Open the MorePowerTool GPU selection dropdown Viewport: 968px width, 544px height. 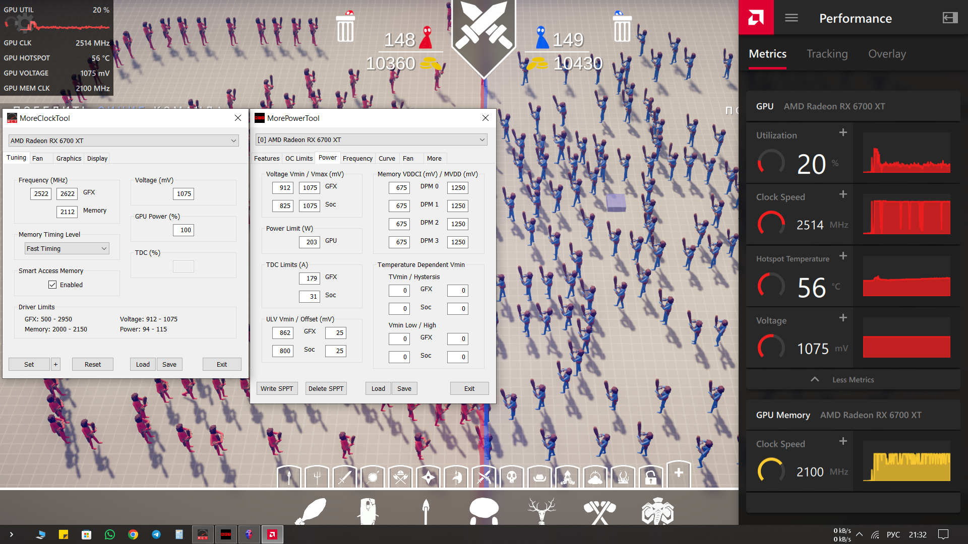(372, 140)
